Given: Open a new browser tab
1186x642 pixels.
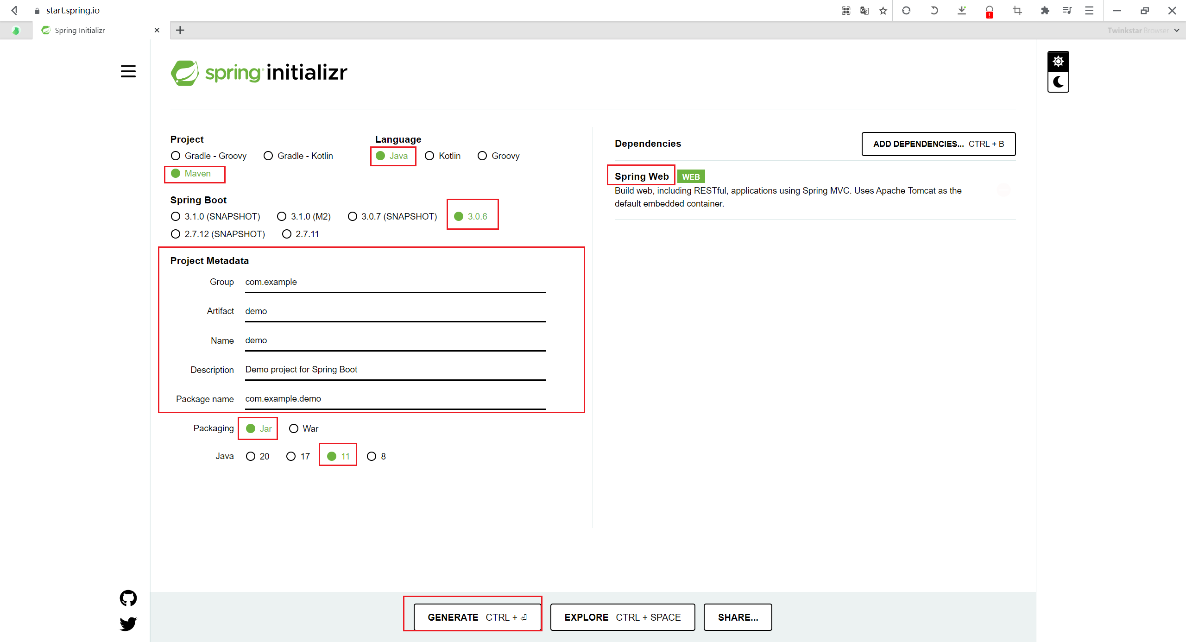Looking at the screenshot, I should tap(180, 30).
